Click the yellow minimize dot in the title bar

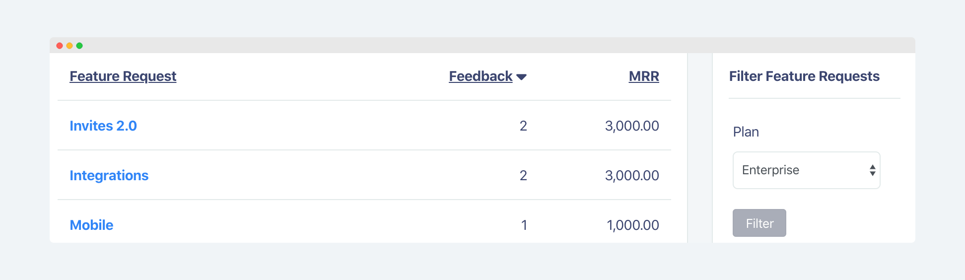point(69,46)
